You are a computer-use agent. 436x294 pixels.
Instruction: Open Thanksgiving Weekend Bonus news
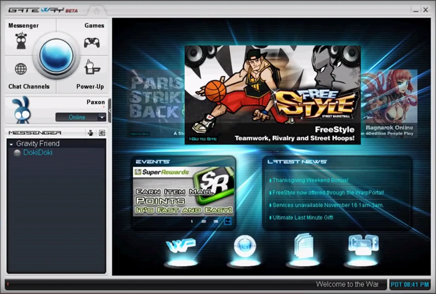[x=311, y=180]
